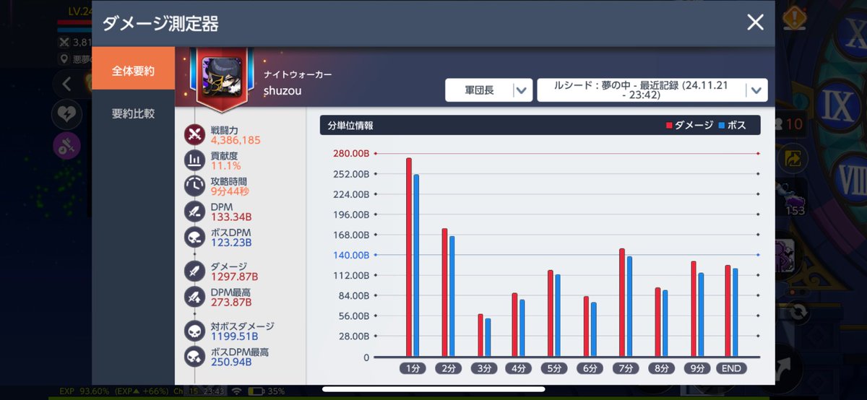Image resolution: width=867 pixels, height=400 pixels.
Task: Click the 貢献度 bar chart icon
Action: click(195, 160)
